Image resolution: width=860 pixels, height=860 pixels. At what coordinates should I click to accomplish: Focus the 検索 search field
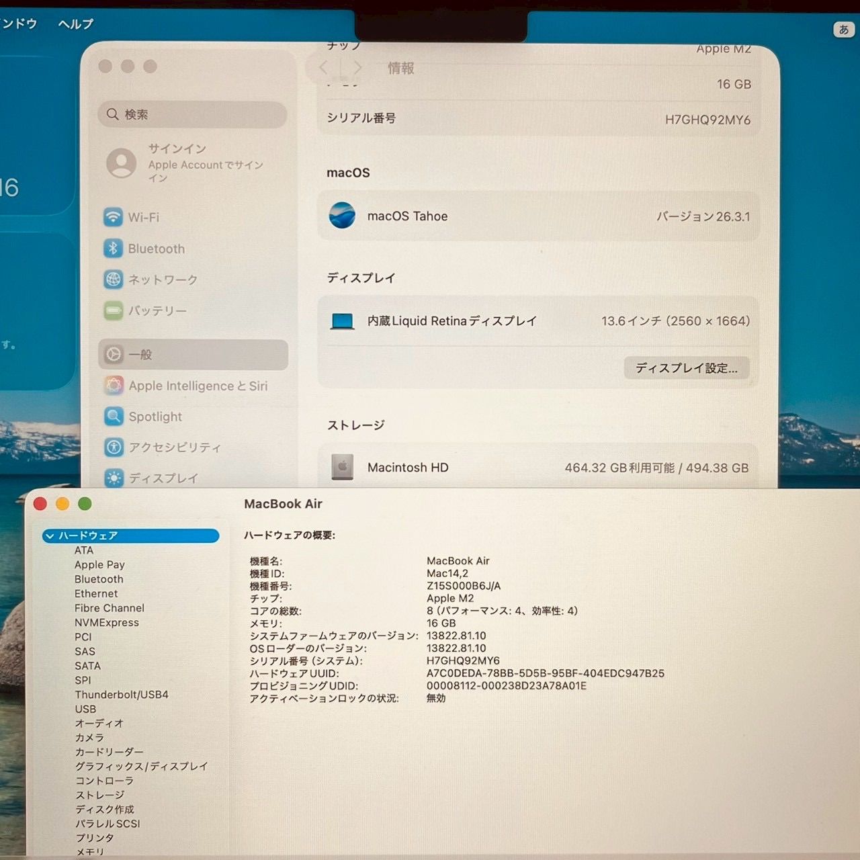tap(193, 114)
